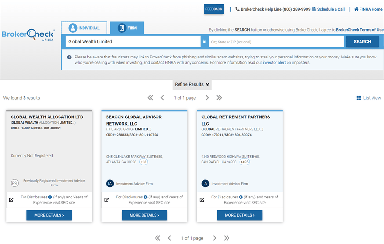Click the Currently Not Registered text
The width and height of the screenshot is (384, 244).
tap(32, 156)
